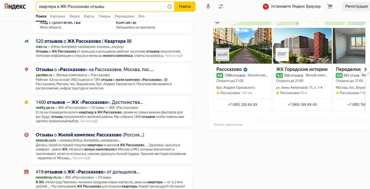Show next cards with carousel arrow
This screenshot has height=189, width=370.
click(365, 69)
